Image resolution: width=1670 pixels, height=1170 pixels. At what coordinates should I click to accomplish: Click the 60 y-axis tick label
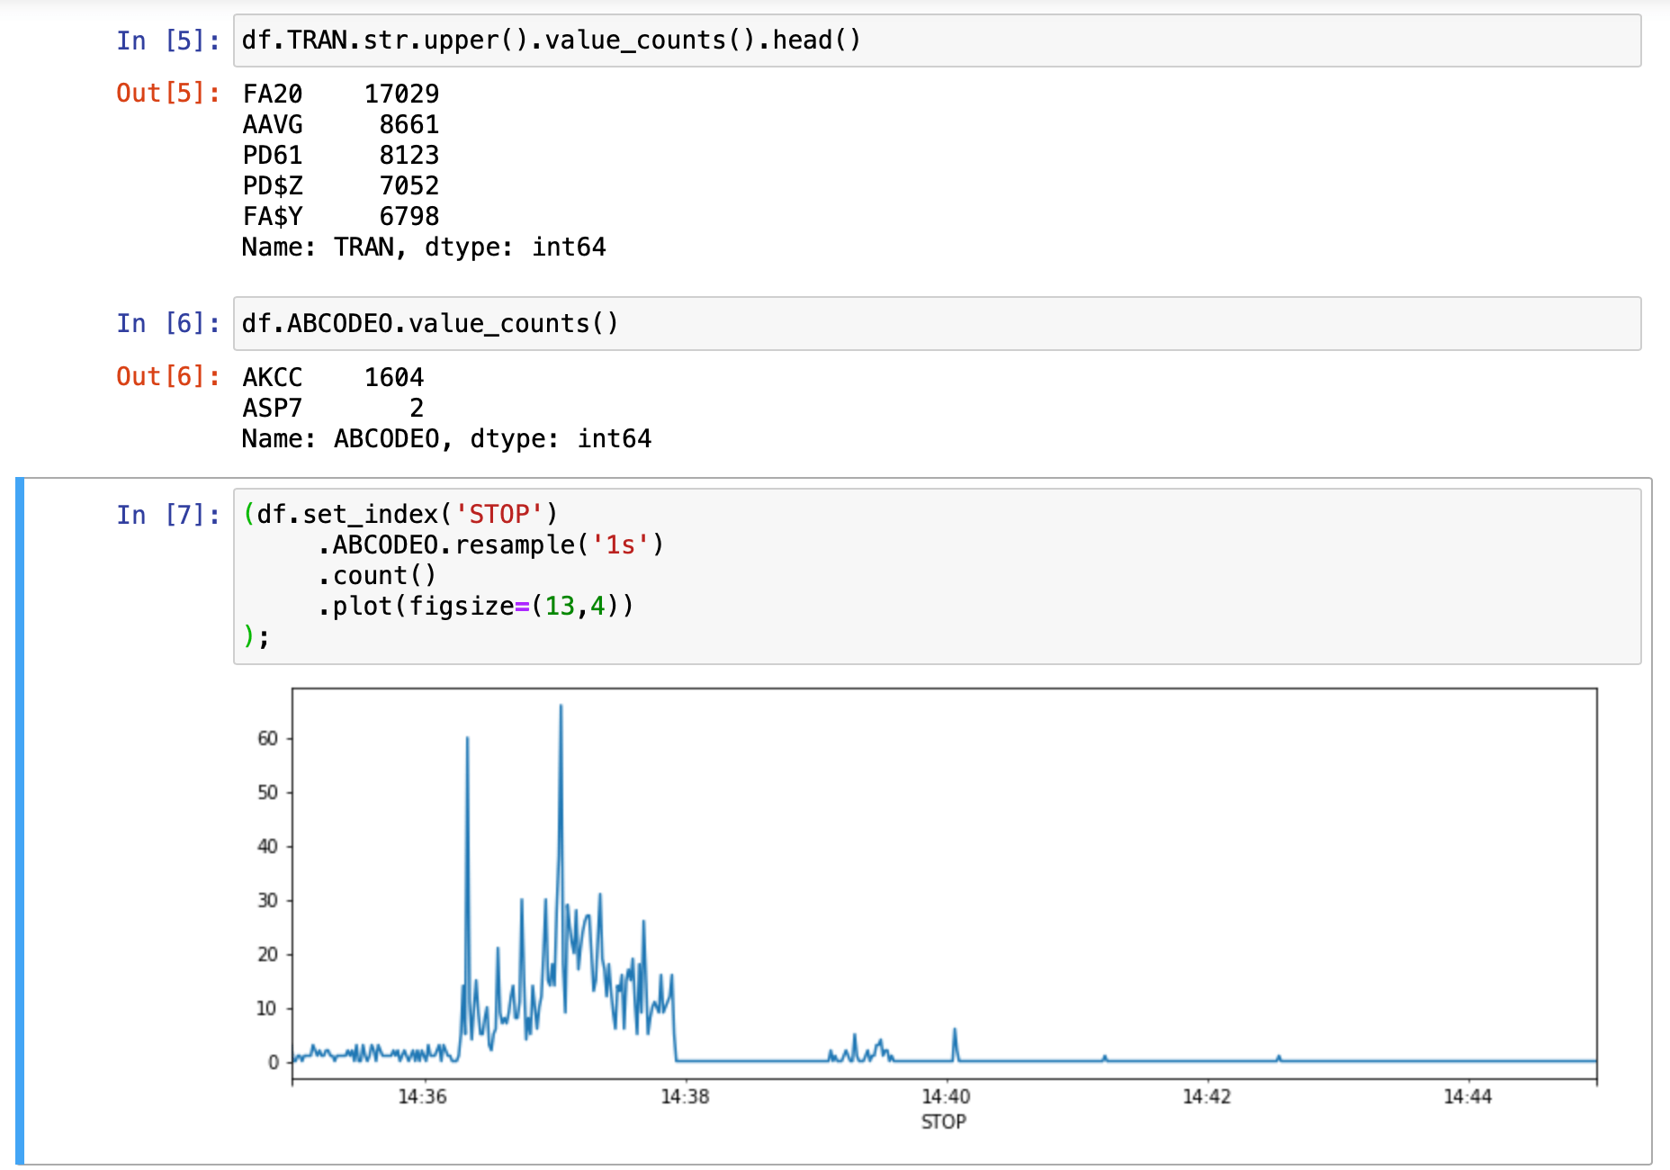(x=268, y=738)
